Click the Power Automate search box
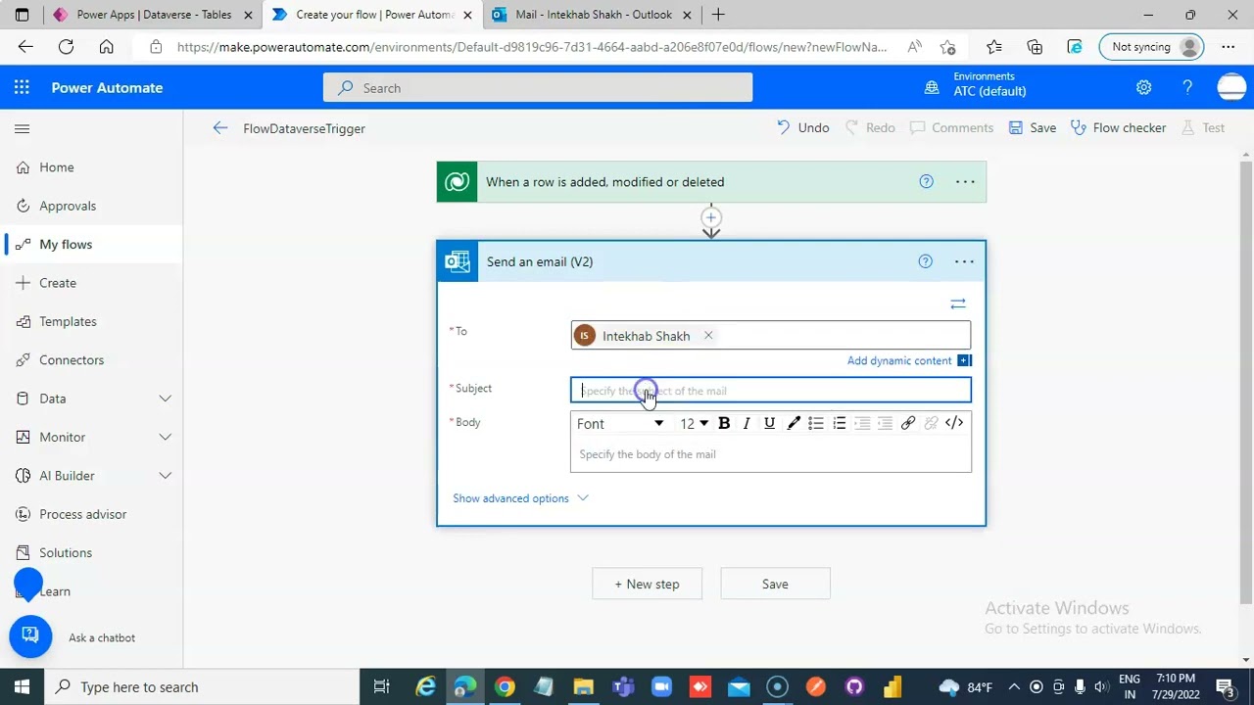This screenshot has width=1254, height=705. coord(538,88)
